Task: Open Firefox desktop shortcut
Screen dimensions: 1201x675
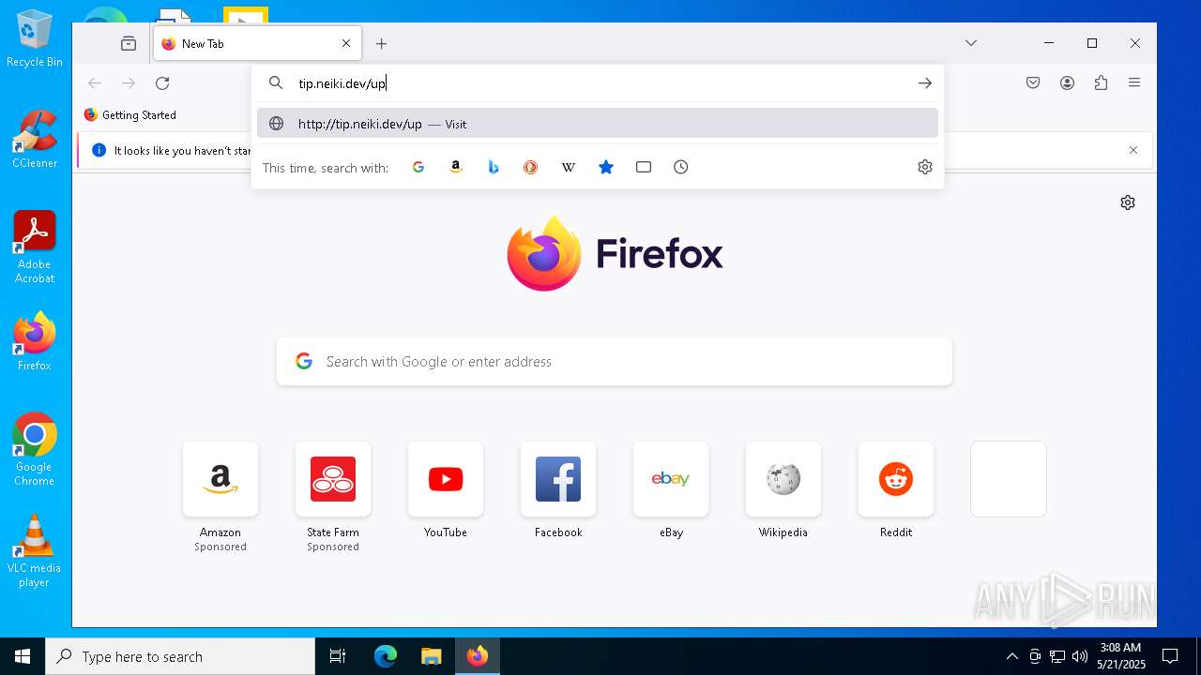Action: [x=35, y=341]
